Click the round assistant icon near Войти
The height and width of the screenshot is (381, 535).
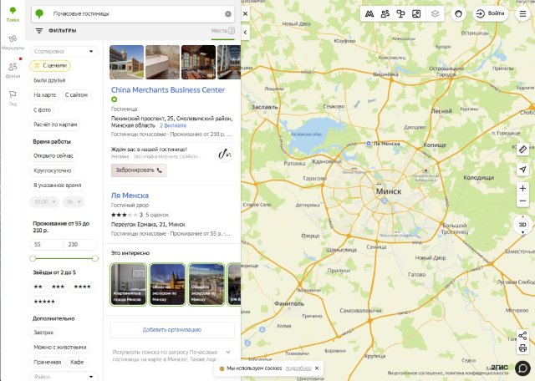pos(458,14)
